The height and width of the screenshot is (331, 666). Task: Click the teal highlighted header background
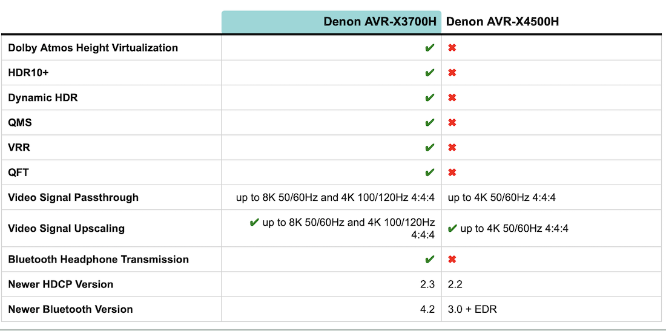(x=272, y=22)
